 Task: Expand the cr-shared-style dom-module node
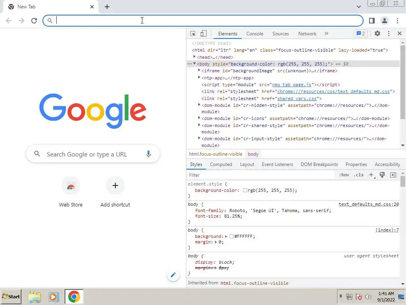(x=199, y=125)
